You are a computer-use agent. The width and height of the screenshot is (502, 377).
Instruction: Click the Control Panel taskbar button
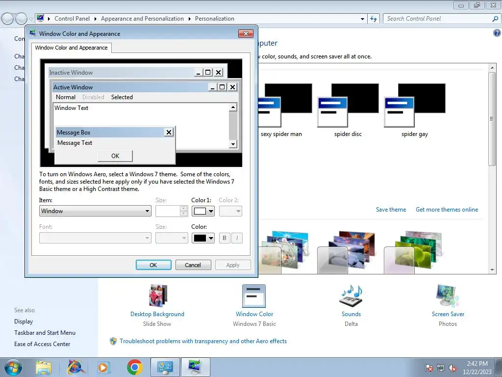(165, 367)
